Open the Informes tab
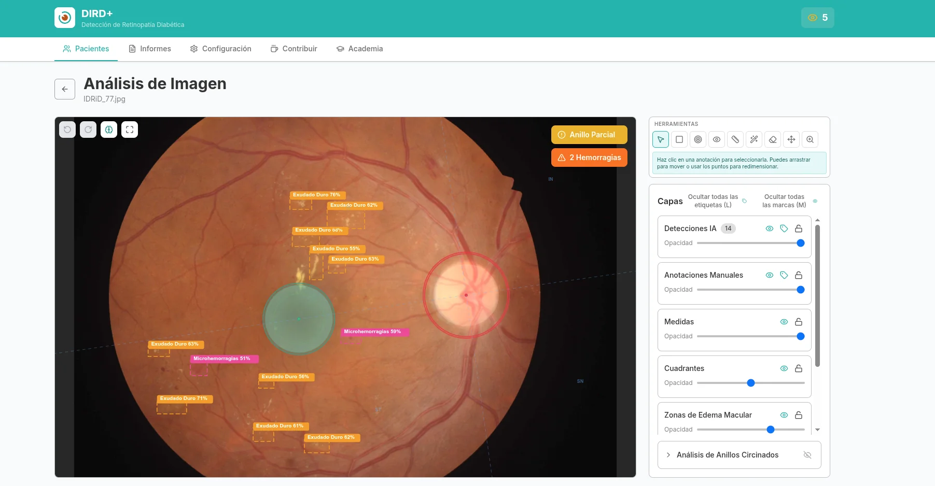The height and width of the screenshot is (486, 935). point(150,49)
